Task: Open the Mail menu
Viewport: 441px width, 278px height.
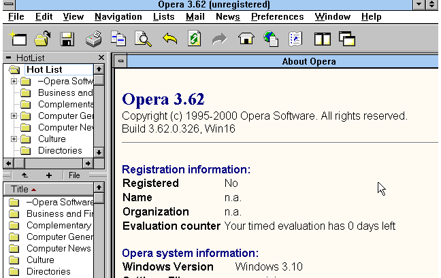Action: tap(195, 17)
